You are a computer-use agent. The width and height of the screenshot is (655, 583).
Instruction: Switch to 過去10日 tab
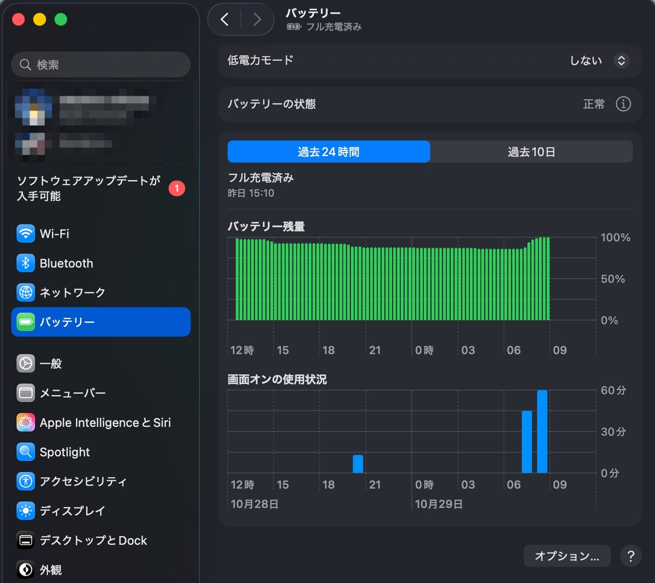click(531, 152)
